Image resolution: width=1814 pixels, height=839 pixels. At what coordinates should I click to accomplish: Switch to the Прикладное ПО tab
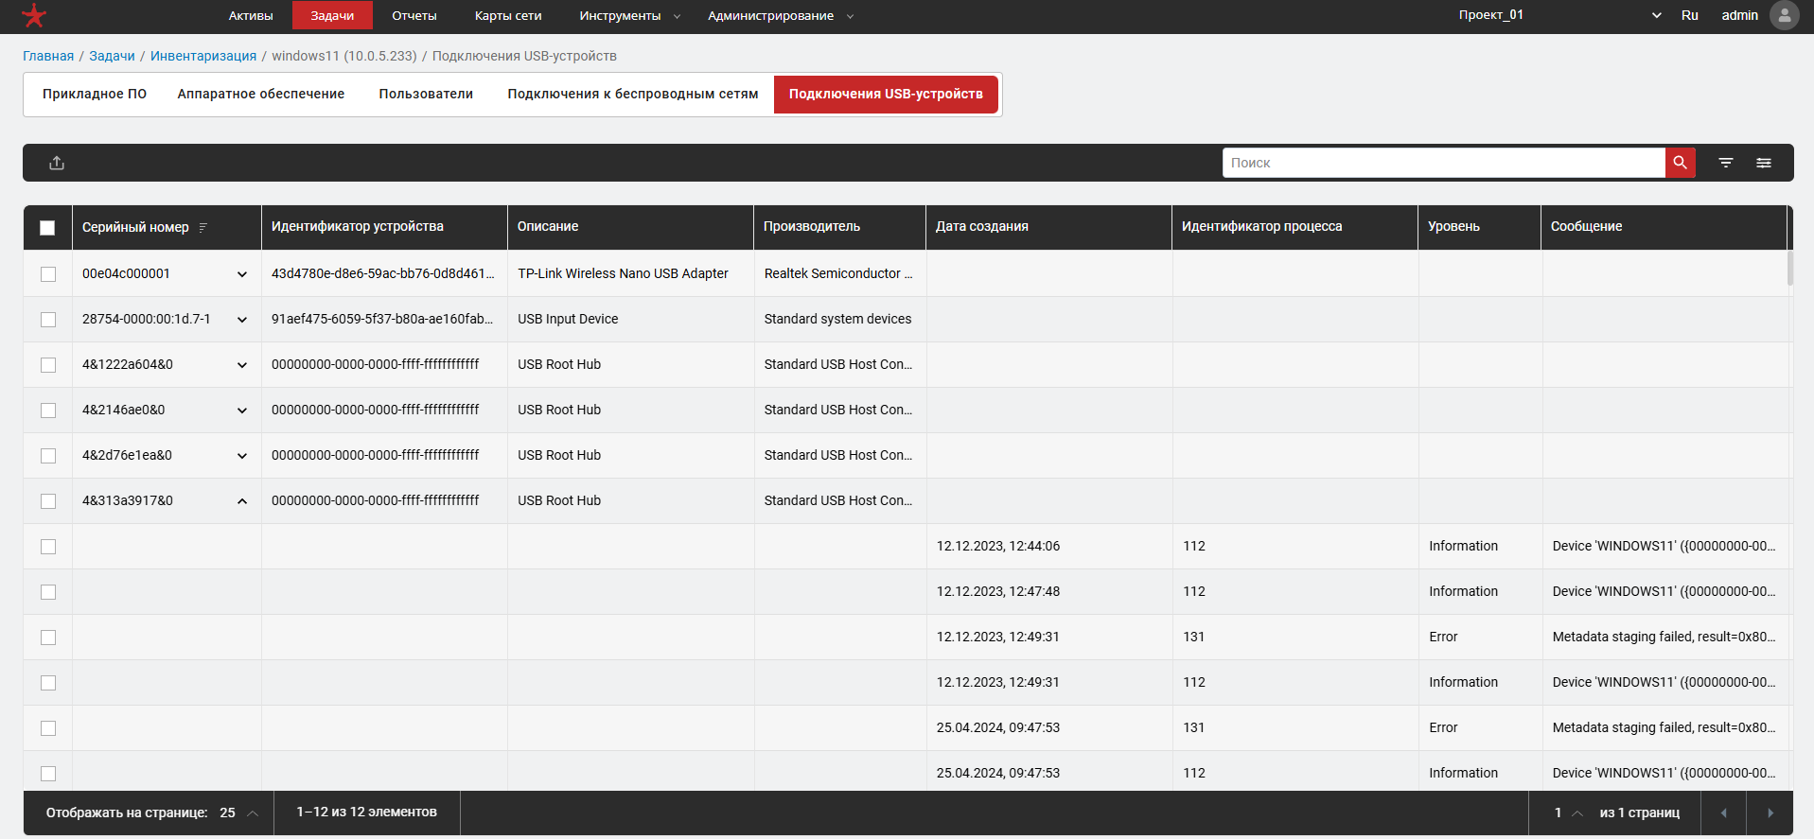(x=95, y=94)
